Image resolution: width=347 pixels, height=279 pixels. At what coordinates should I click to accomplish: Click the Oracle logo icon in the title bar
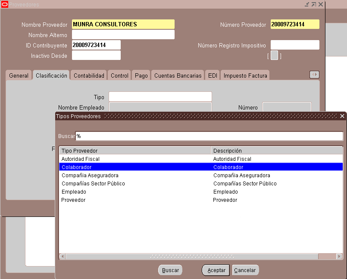pos(5,4)
